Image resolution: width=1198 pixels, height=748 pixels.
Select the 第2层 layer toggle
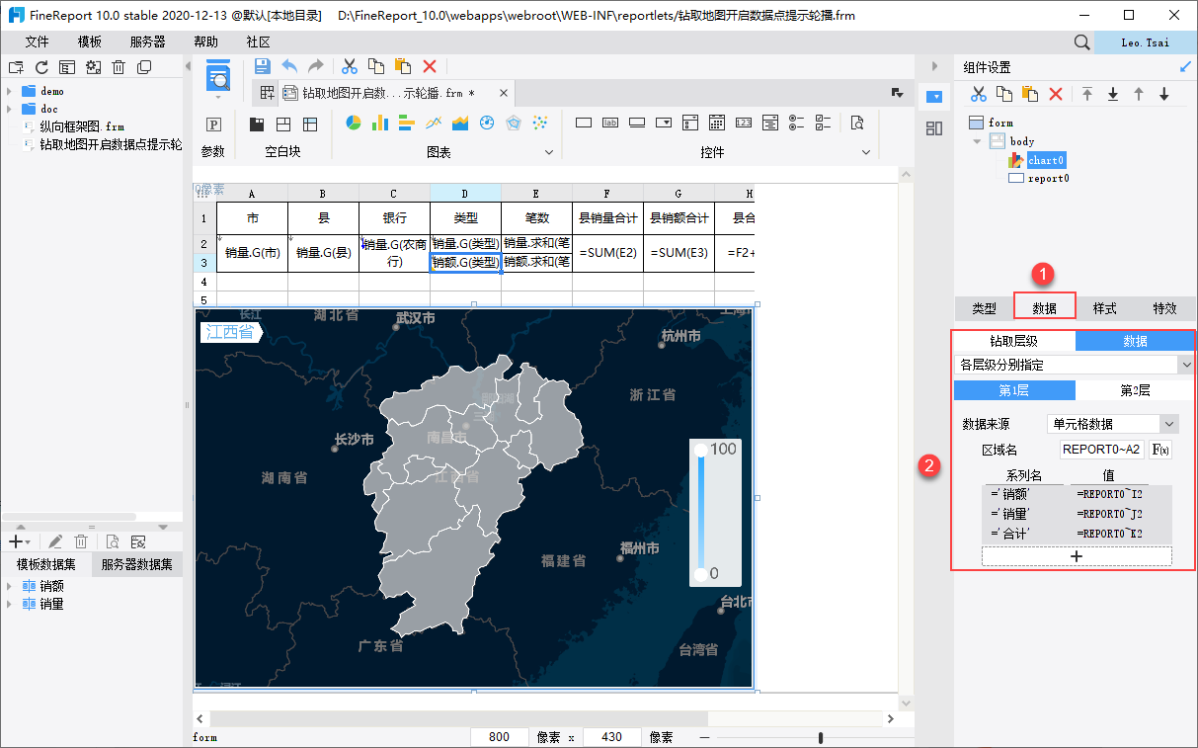click(x=1135, y=390)
